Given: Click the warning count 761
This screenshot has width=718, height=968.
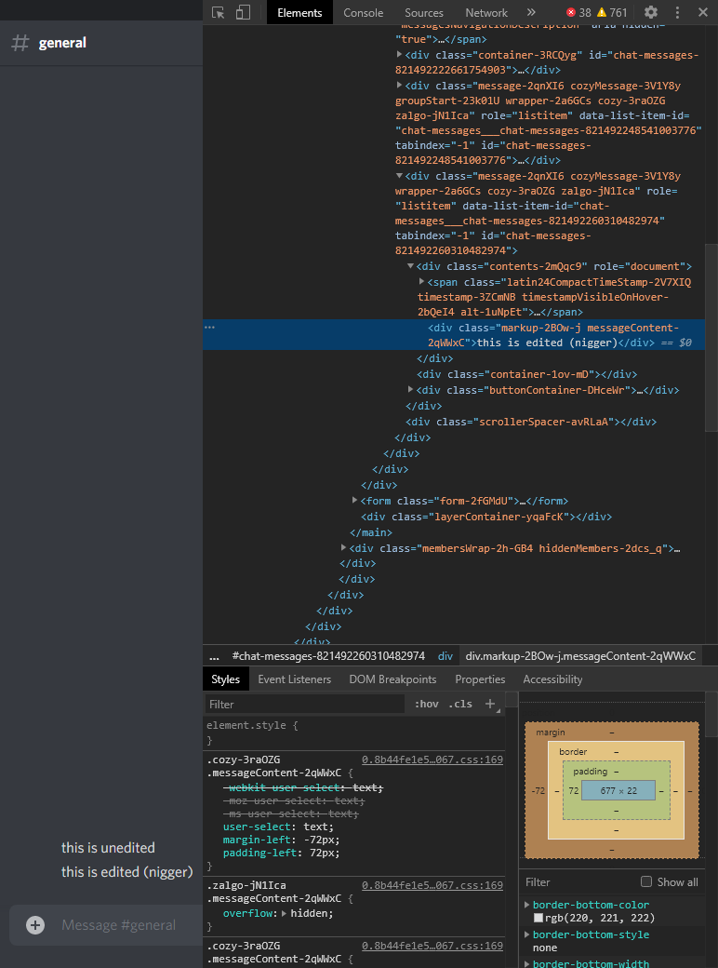Looking at the screenshot, I should tap(612, 12).
